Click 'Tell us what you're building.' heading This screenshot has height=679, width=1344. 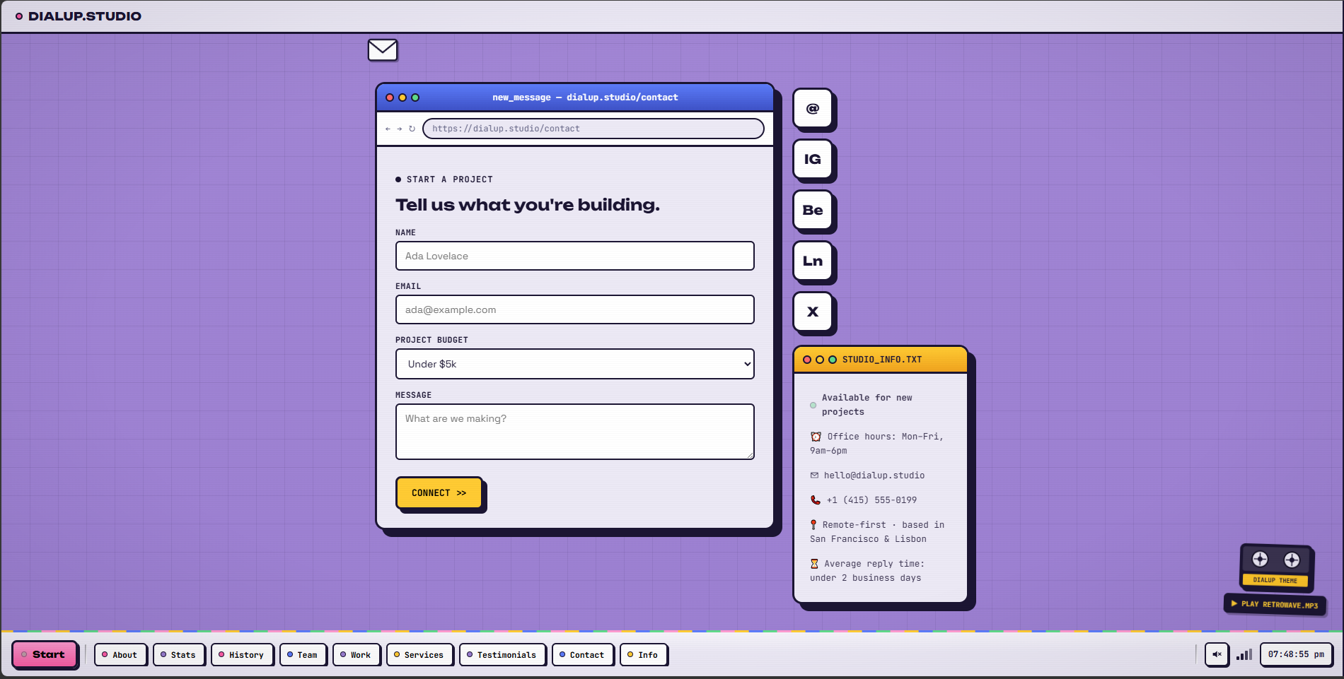coord(528,205)
